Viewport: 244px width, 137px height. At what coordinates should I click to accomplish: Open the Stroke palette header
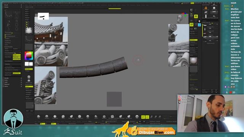(x=6, y=7)
